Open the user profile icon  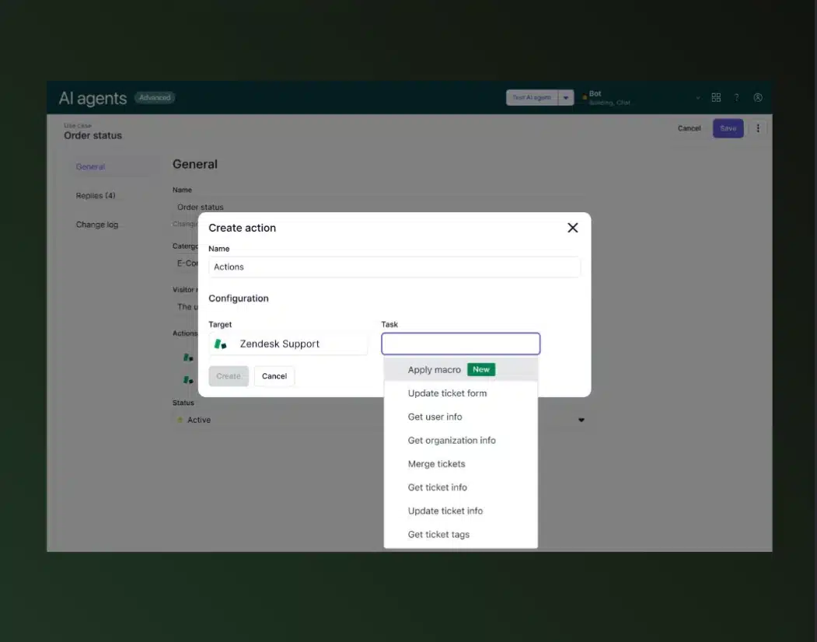coord(758,98)
